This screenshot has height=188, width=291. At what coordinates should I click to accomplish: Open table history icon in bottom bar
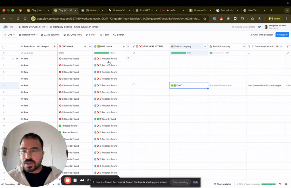click(280, 184)
